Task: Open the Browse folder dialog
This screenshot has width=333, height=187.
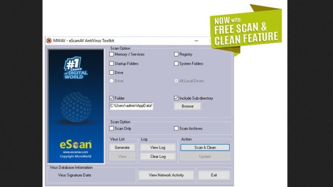Action: (x=187, y=106)
